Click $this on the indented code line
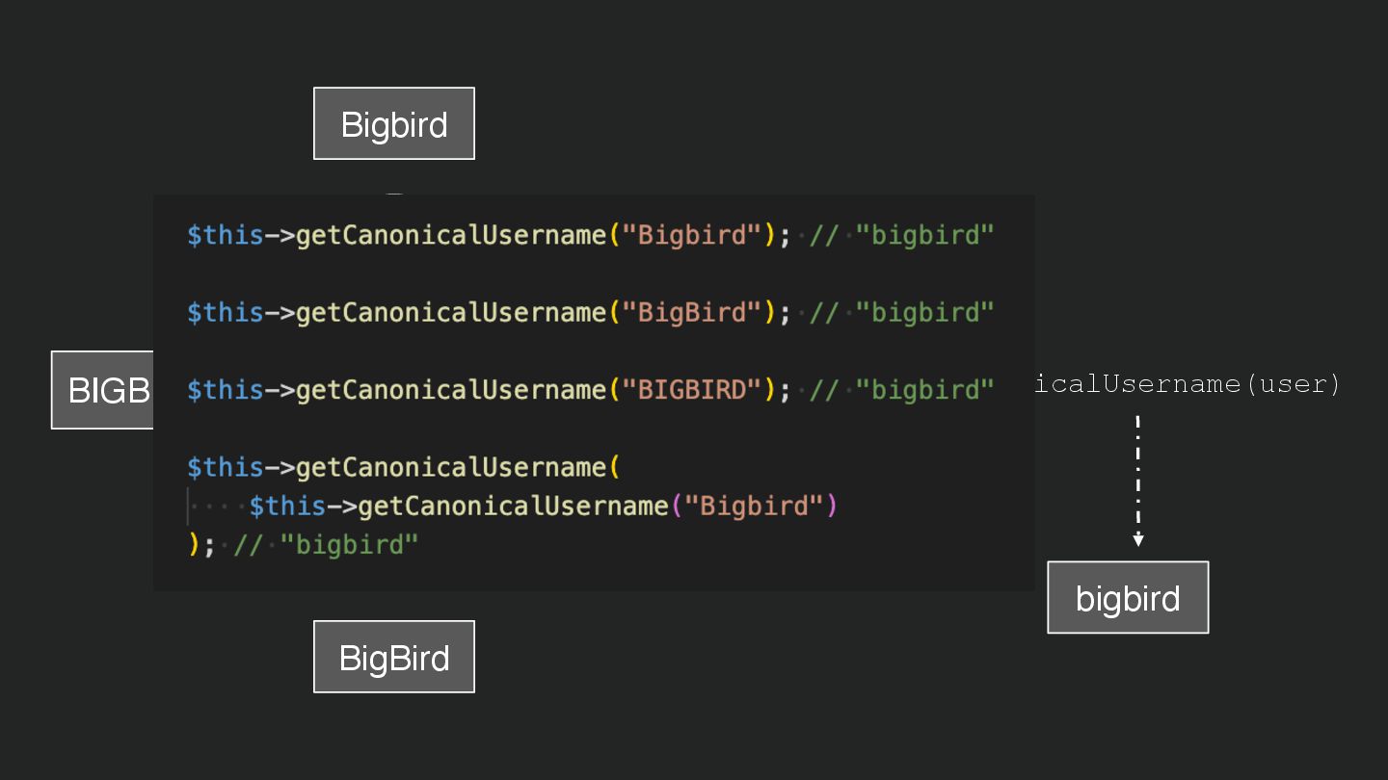Screen dimensions: 1388x780 (287, 506)
